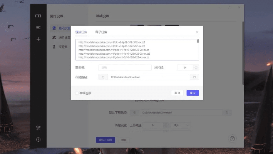Increase 分片数 with the up arrow
This screenshot has height=154, width=273.
(x=196, y=66)
